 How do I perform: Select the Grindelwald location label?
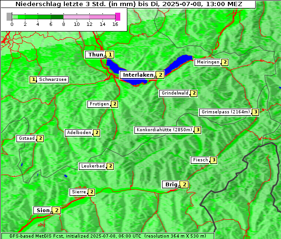coord(174,93)
